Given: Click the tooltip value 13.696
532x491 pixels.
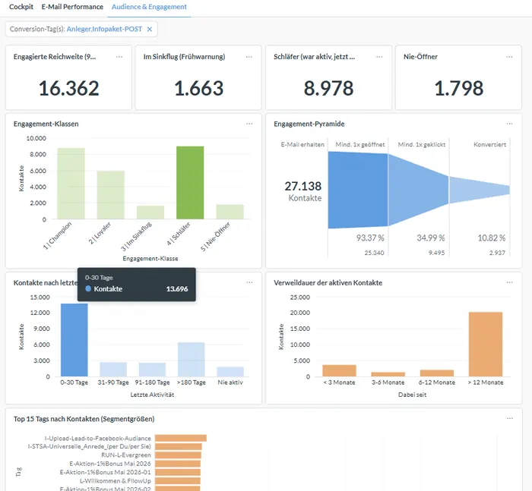Looking at the screenshot, I should (177, 289).
